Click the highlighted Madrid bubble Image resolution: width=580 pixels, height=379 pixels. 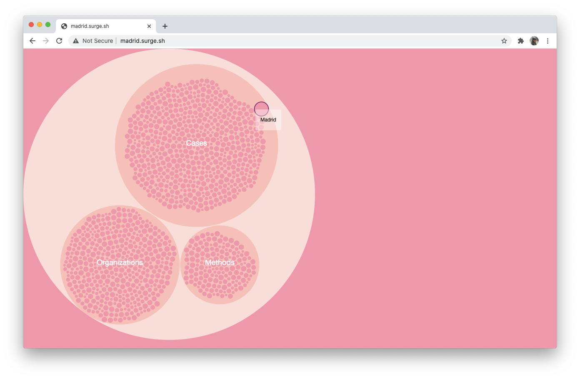261,109
